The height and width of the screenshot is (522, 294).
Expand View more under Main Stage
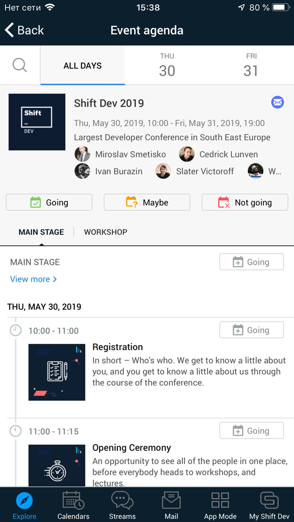tap(33, 279)
